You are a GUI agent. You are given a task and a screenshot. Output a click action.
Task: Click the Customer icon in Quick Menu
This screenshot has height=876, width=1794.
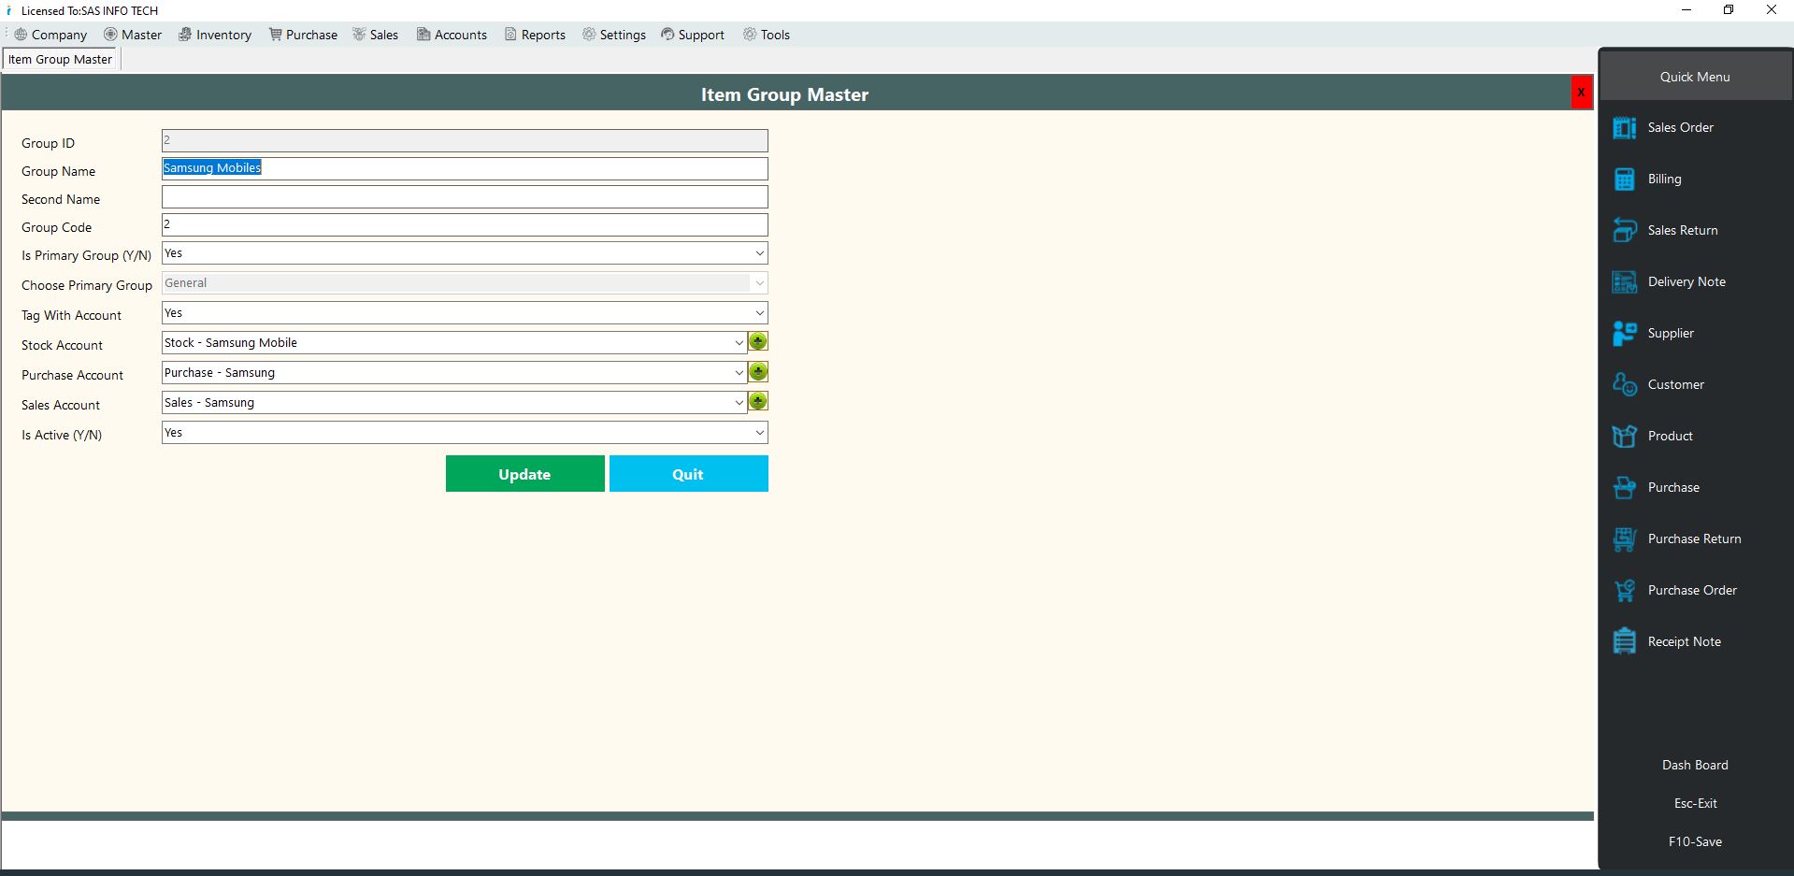[x=1625, y=385]
